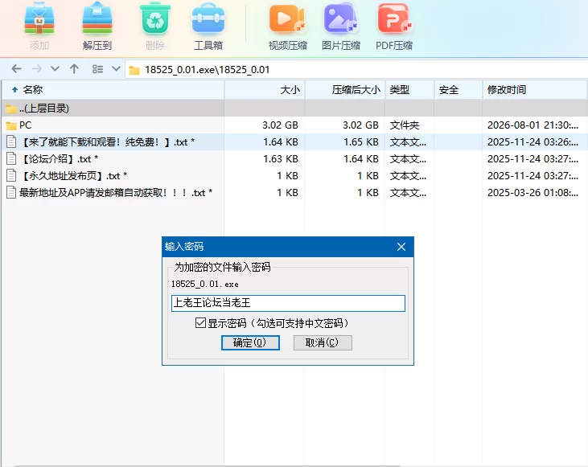Expand the view mode dropdown chevron
Viewport: 588px width, 467px height.
click(x=117, y=69)
